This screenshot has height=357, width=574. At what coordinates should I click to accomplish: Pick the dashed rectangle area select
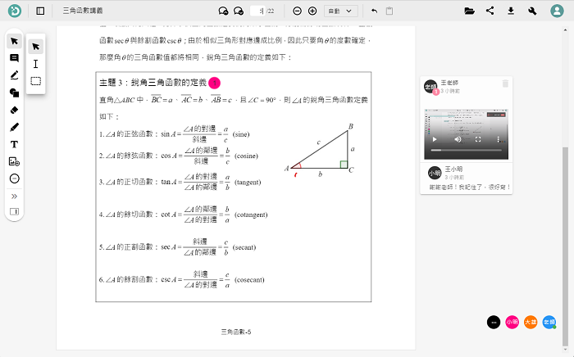click(35, 81)
